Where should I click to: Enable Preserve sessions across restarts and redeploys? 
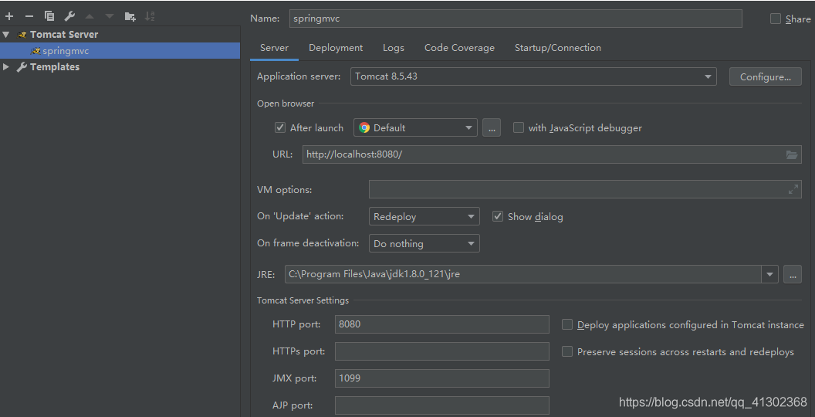click(x=567, y=351)
